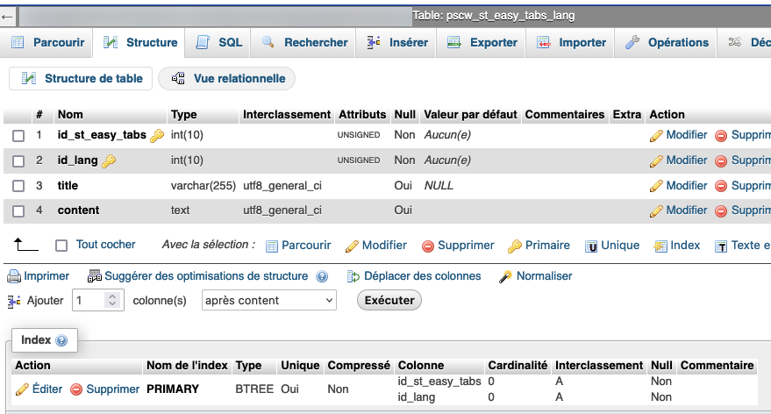The height and width of the screenshot is (414, 771).
Task: Click Suggérer des optimisations de structure
Action: point(206,275)
